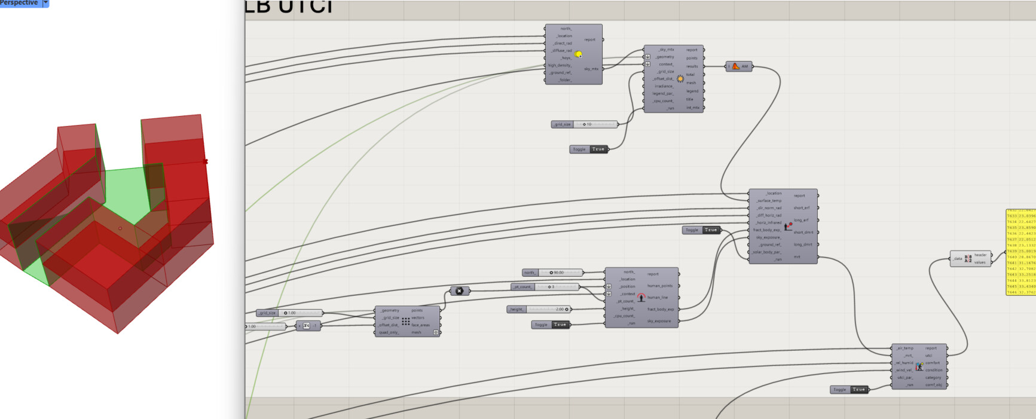Click the sun icon on the radiation component
Image resolution: width=1036 pixels, height=419 pixels.
tap(680, 79)
